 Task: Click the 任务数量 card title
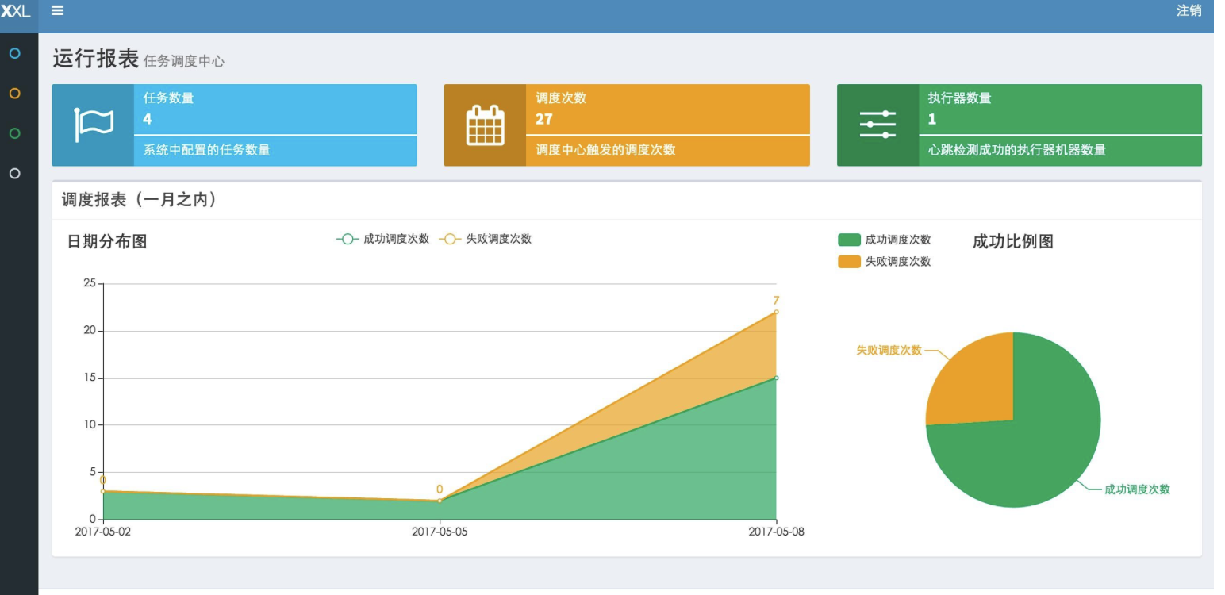coord(168,98)
